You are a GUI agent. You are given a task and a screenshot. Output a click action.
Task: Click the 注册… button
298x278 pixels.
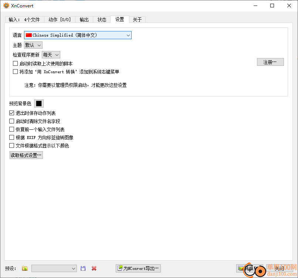point(270,62)
